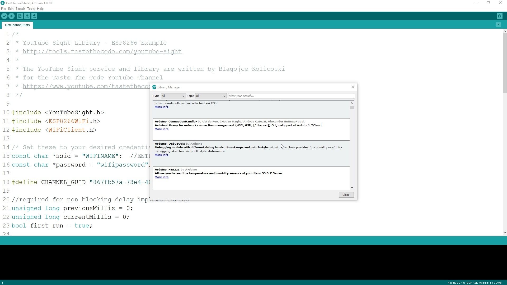This screenshot has width=507, height=285.
Task: Click the Open sketch icon
Action: tap(27, 16)
